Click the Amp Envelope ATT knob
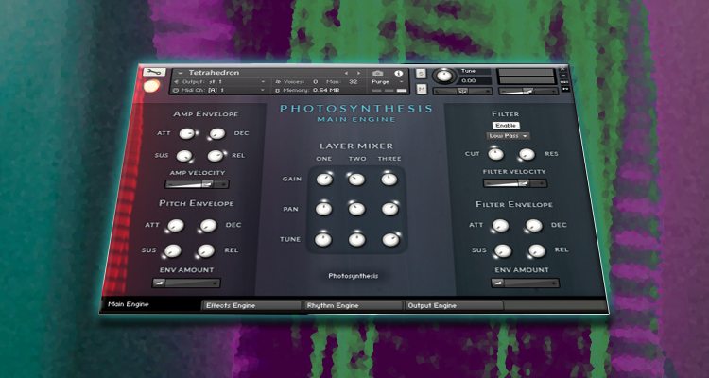 pos(186,133)
